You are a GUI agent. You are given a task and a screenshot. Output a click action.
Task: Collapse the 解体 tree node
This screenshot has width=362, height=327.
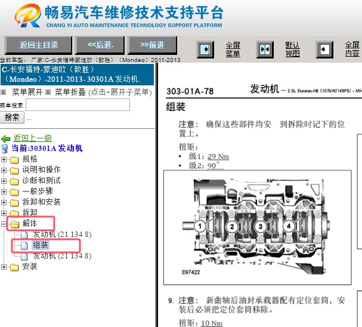pyautogui.click(x=4, y=224)
